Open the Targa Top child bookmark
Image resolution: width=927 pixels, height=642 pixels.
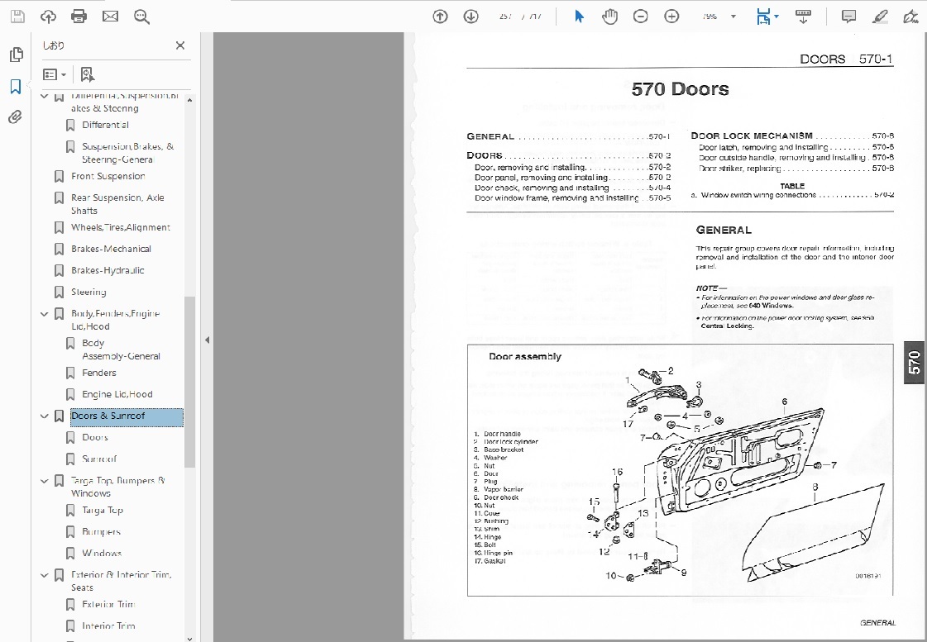(x=103, y=511)
